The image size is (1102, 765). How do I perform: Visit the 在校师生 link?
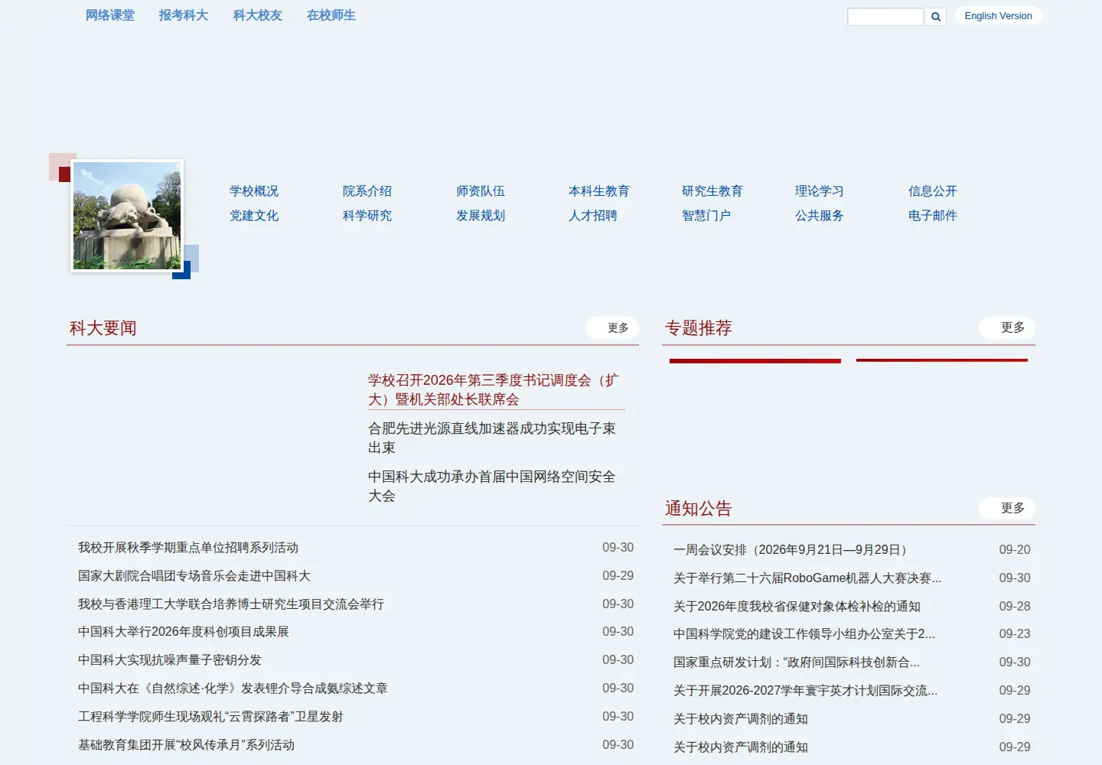click(x=331, y=15)
